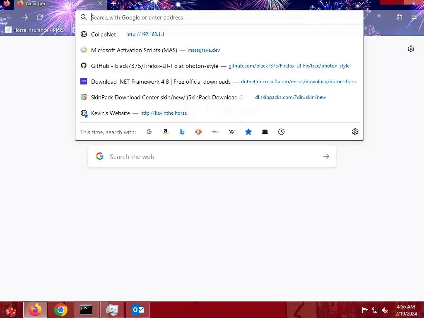
Task: Search bookmarks using the star icon
Action: pos(248,132)
